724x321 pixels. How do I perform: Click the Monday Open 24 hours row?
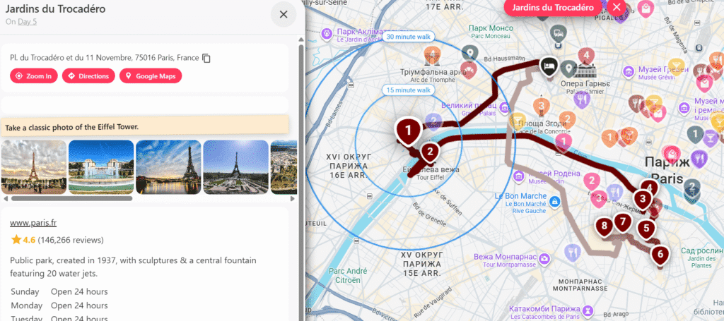click(59, 305)
